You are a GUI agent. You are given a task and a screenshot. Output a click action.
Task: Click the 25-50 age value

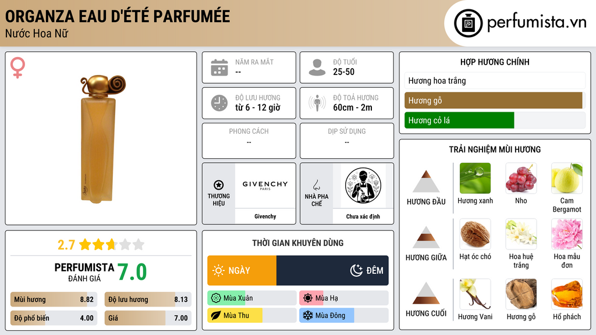(343, 72)
